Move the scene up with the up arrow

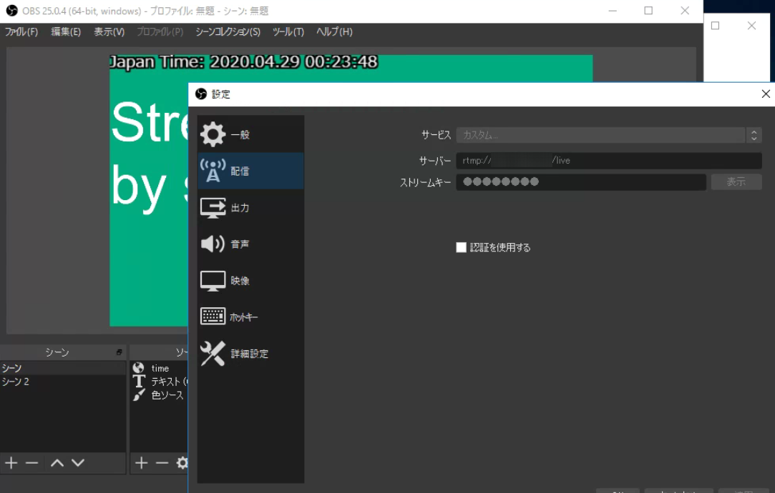(57, 463)
